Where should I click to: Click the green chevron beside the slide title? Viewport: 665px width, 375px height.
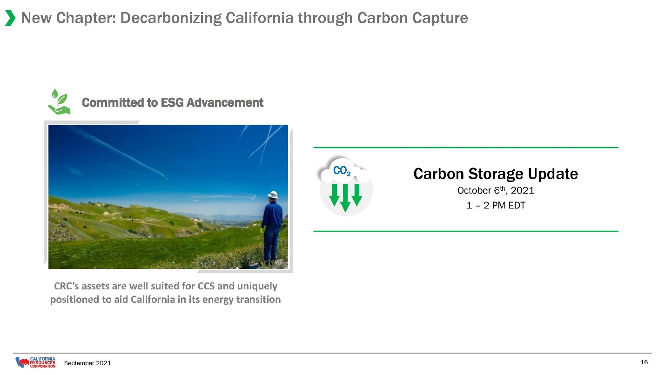[x=10, y=18]
